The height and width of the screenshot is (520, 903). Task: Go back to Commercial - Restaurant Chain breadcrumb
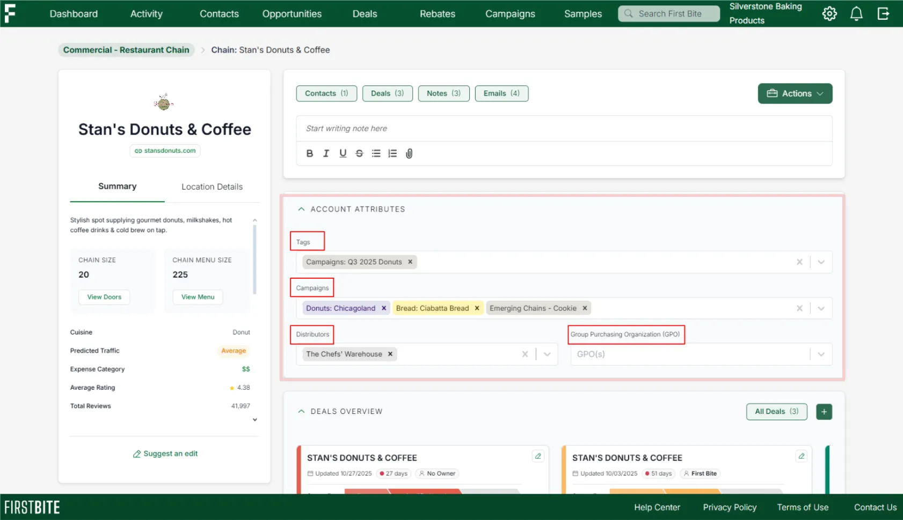click(126, 50)
